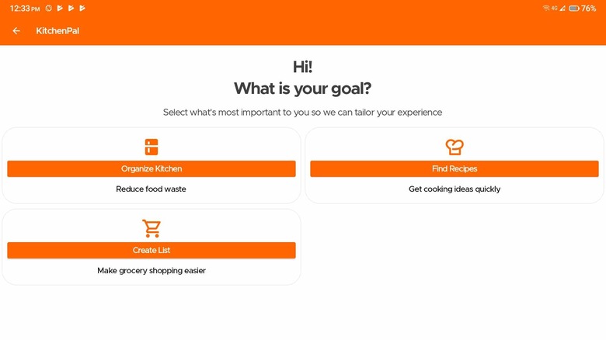Tap the back arrow in the header

16,31
